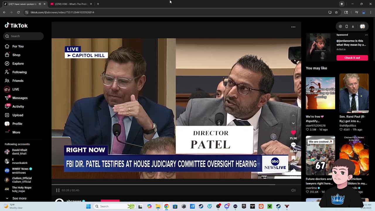Click the download desktop app icon
Image resolution: width=375 pixels, height=211 pixels.
point(353,26)
